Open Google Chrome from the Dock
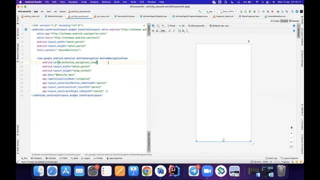Image resolution: width=320 pixels, height=180 pixels. point(147,171)
